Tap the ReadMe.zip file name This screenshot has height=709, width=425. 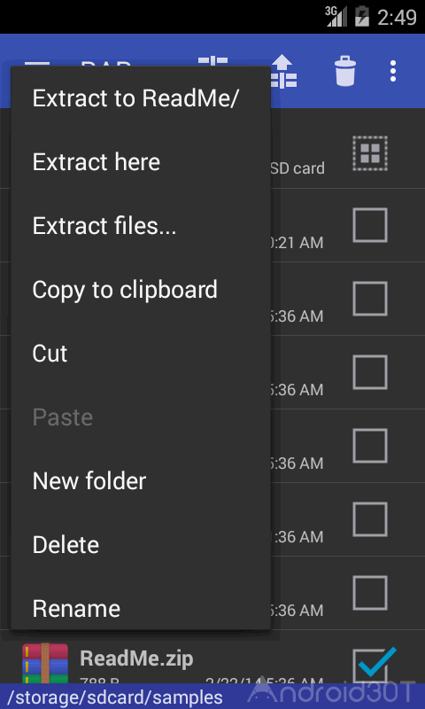[136, 658]
